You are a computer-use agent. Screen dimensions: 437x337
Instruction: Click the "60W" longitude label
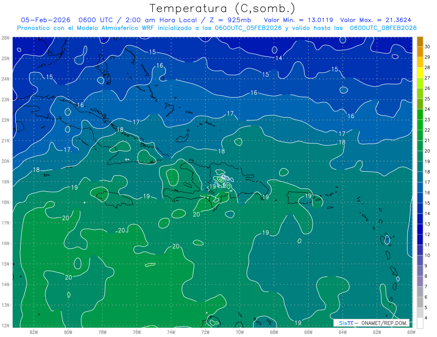(x=411, y=332)
